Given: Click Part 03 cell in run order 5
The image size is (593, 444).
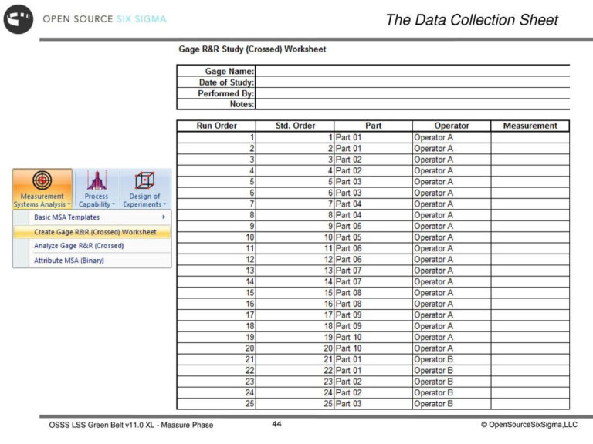Looking at the screenshot, I should pos(373,182).
